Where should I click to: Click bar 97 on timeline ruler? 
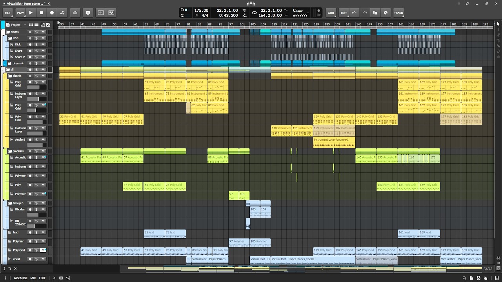tap(231, 24)
